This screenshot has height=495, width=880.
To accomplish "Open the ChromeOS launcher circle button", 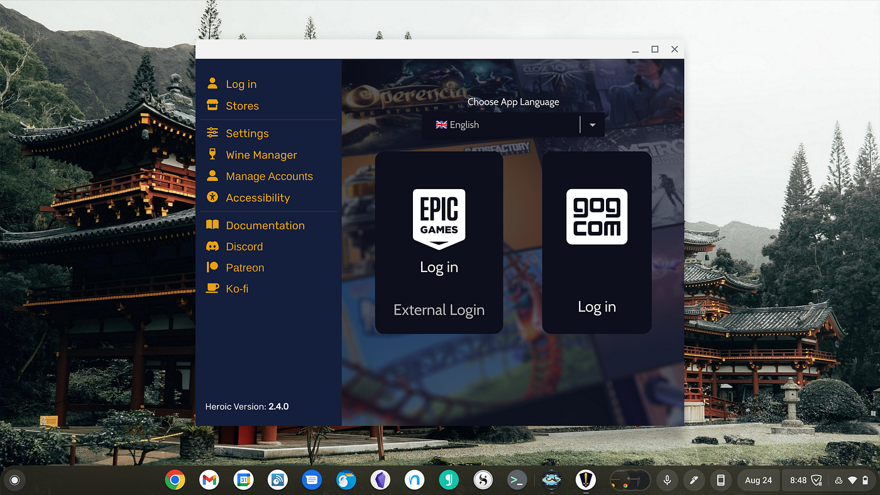I will [15, 481].
